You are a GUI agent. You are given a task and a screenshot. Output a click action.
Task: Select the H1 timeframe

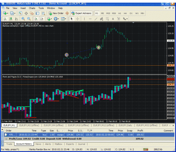pyautogui.click(x=120, y=13)
